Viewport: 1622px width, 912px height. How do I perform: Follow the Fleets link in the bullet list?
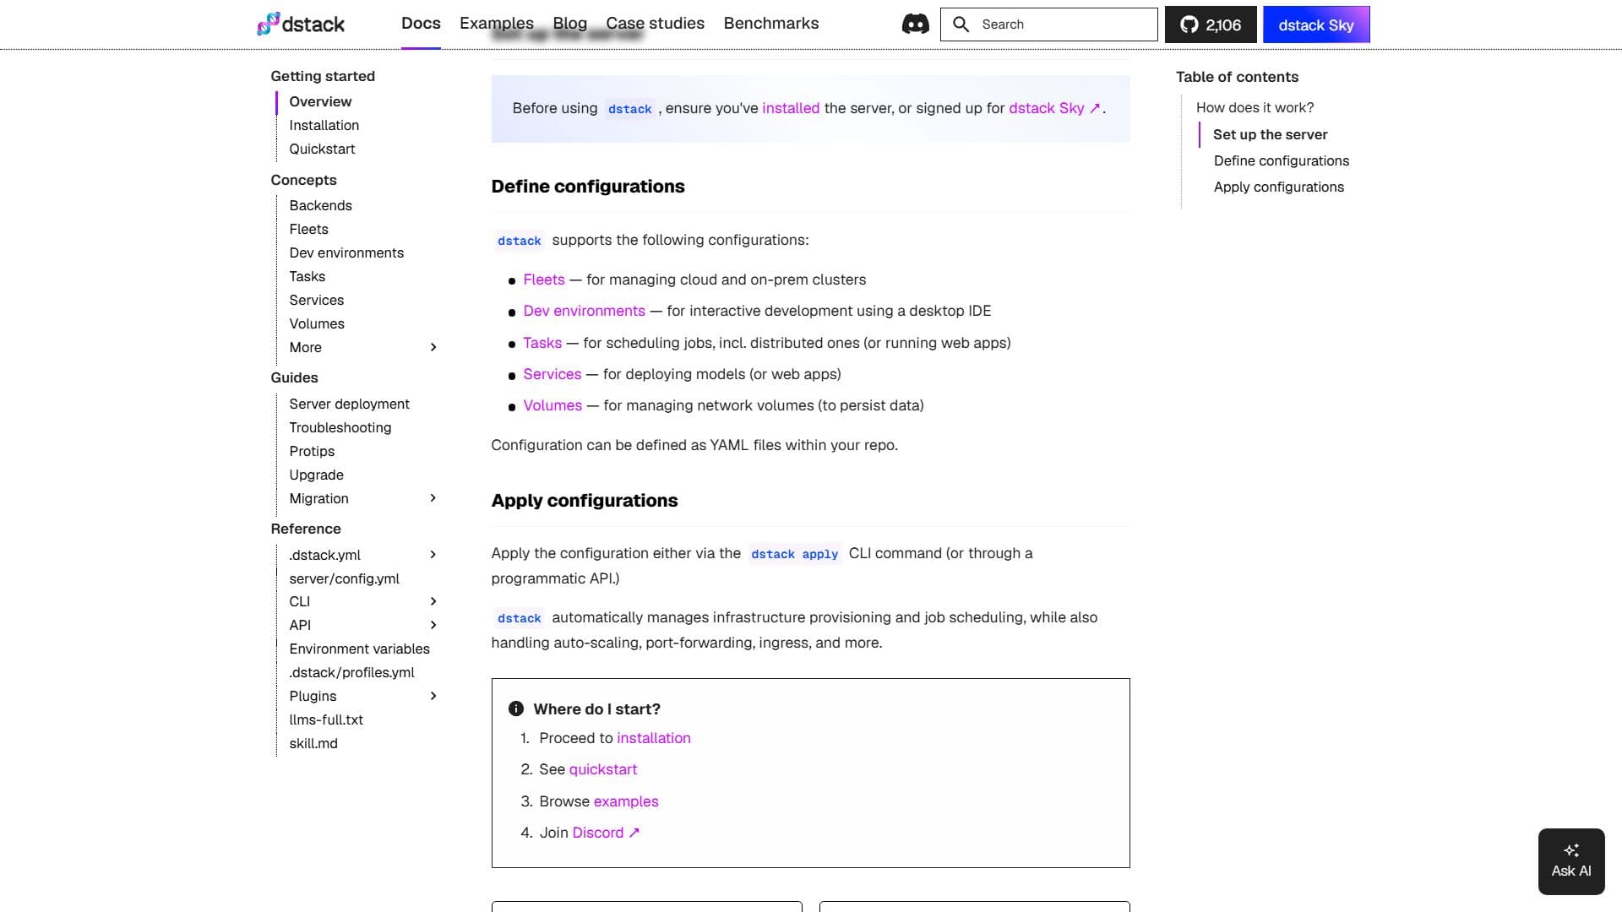[544, 280]
